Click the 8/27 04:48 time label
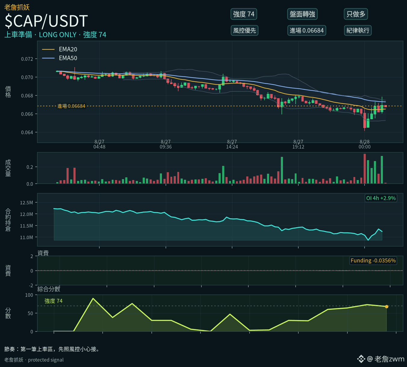This screenshot has width=407, height=367. point(99,144)
